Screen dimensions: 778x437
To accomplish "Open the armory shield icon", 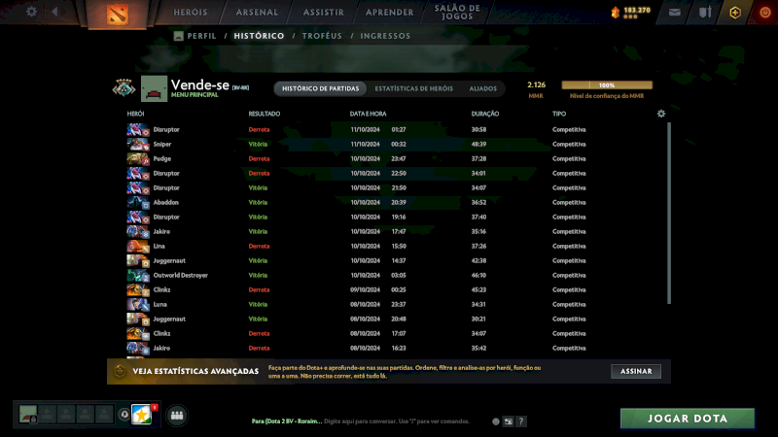I will coord(705,13).
